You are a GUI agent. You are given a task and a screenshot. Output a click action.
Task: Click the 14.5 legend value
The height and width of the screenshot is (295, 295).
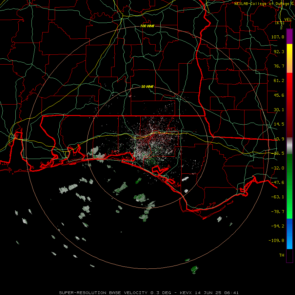[x=279, y=124]
